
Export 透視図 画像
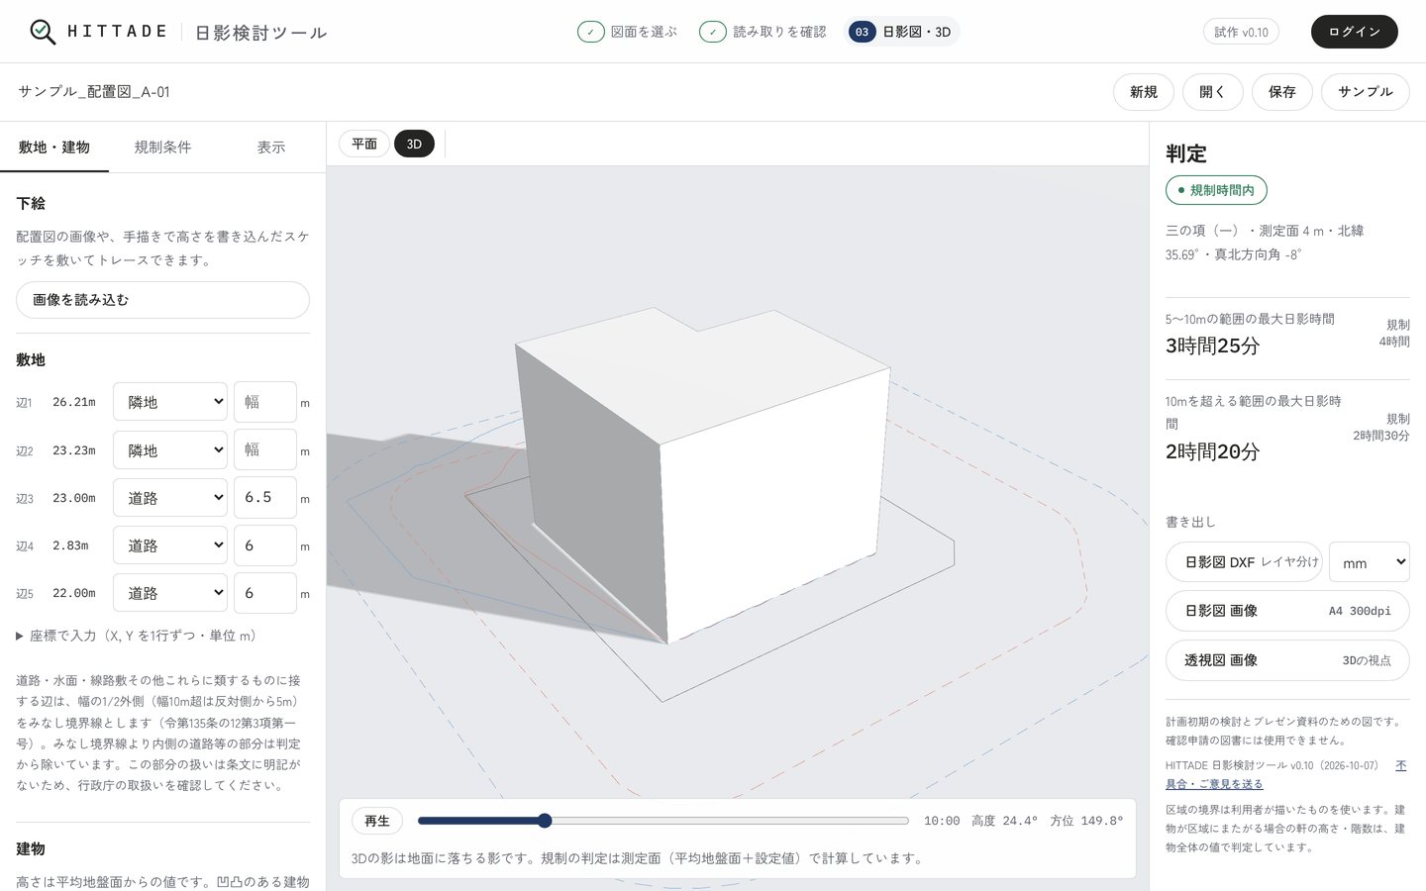tap(1287, 660)
